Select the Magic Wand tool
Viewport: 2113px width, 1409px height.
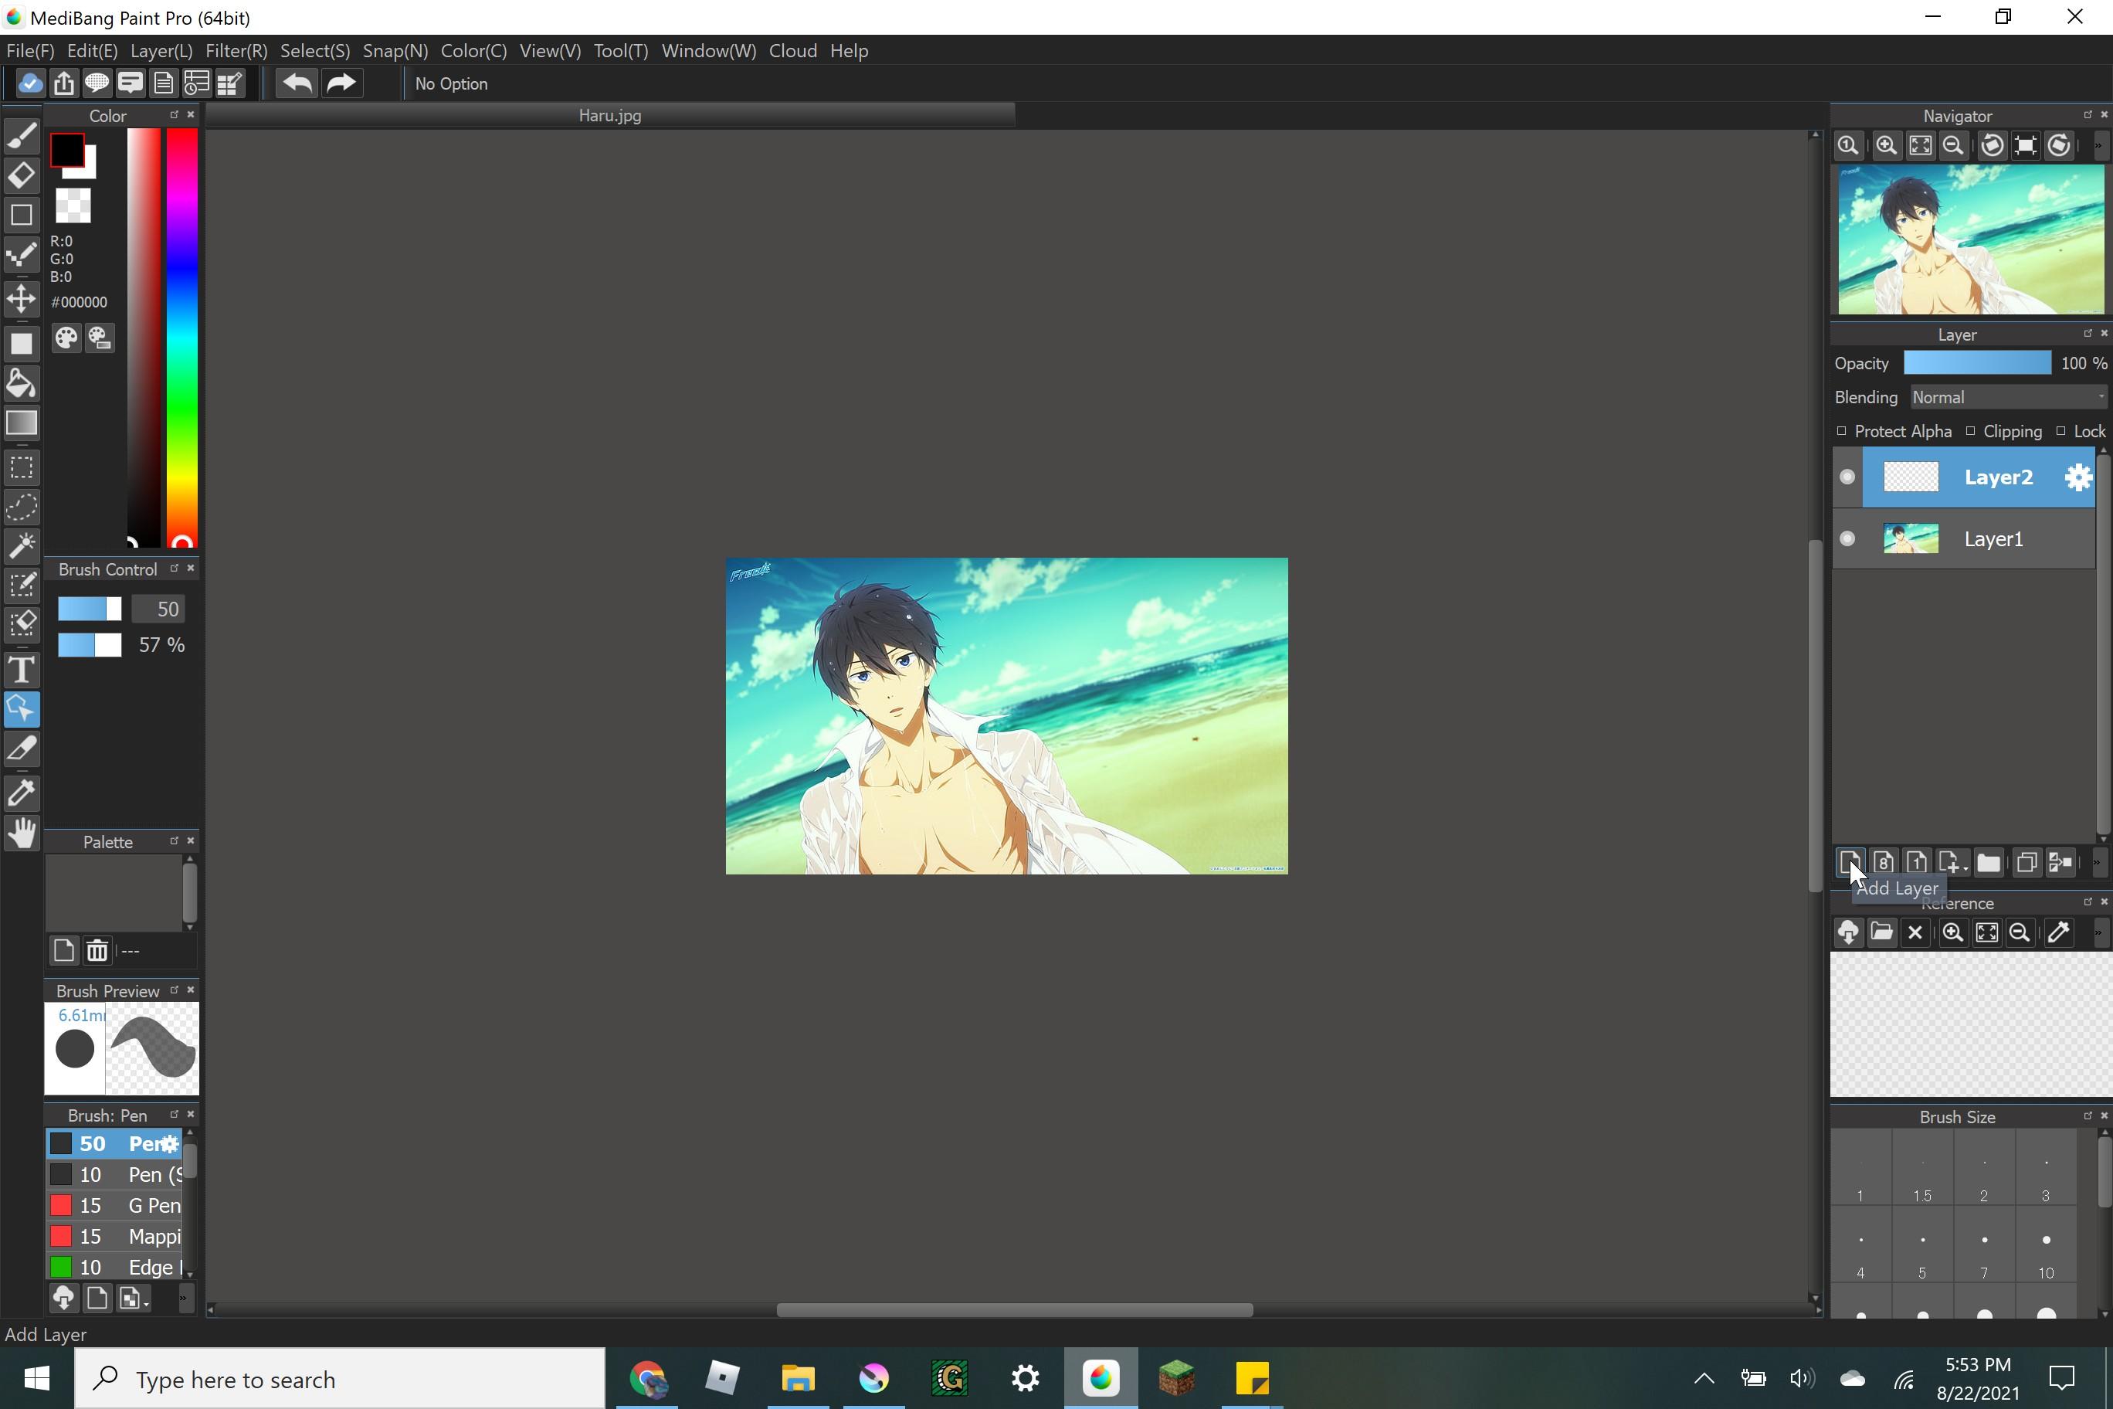22,545
